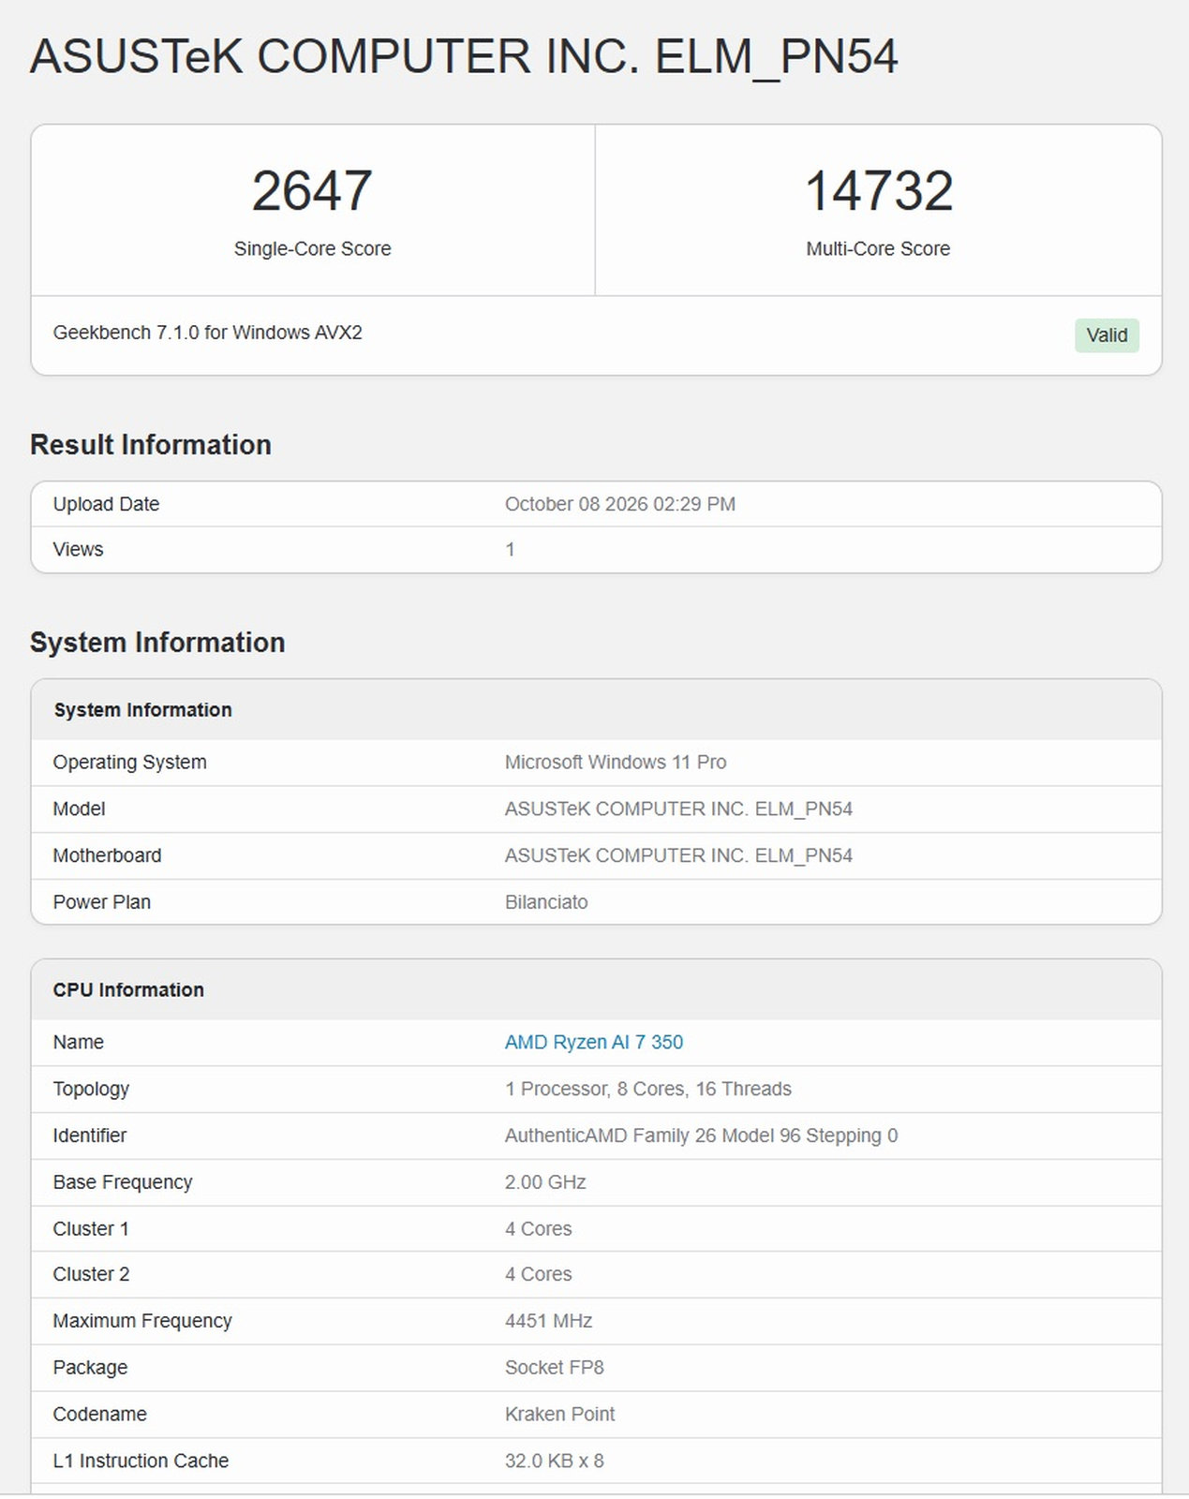
Task: Click the 'Base Frequency' row label
Action: (x=122, y=1182)
